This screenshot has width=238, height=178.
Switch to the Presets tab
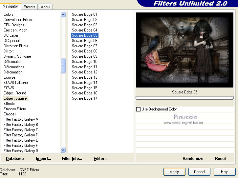pyautogui.click(x=30, y=7)
